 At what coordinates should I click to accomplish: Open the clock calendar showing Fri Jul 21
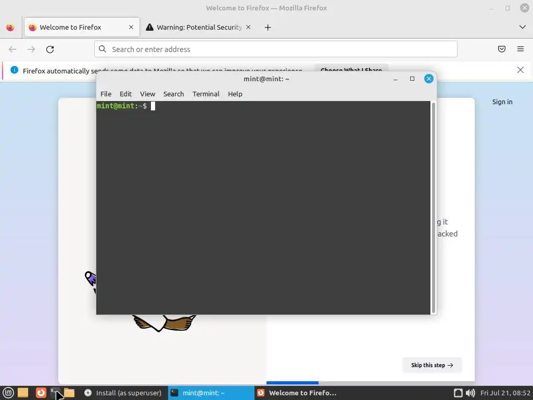[505, 393]
